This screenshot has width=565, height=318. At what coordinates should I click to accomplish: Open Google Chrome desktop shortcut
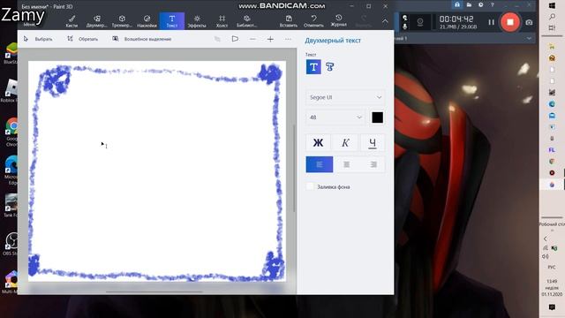(x=11, y=132)
